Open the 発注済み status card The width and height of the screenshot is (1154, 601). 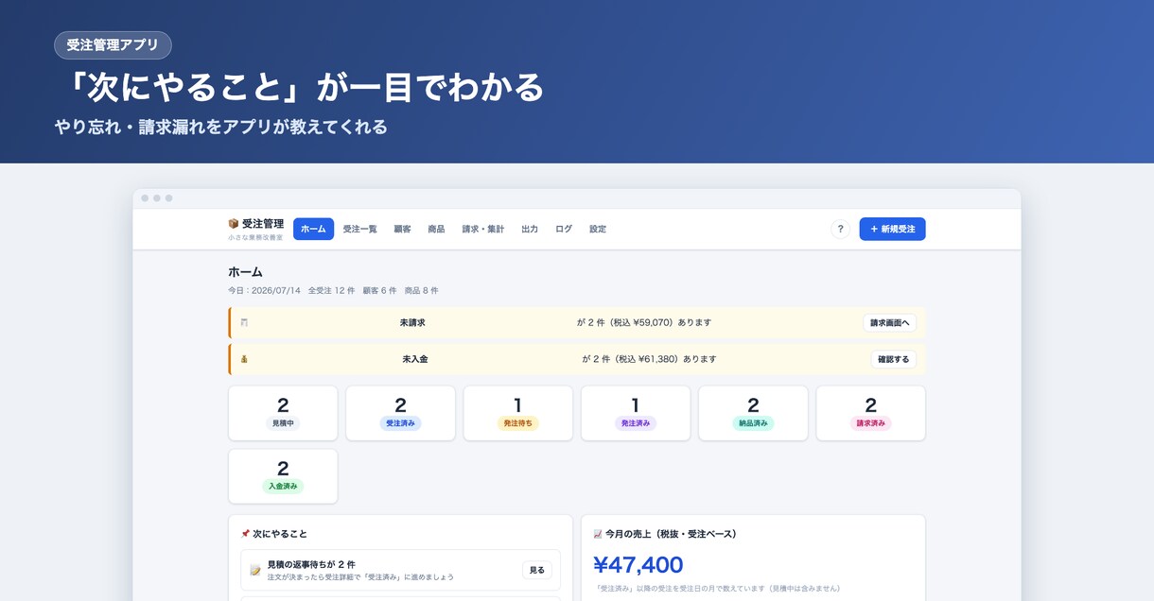pyautogui.click(x=636, y=413)
